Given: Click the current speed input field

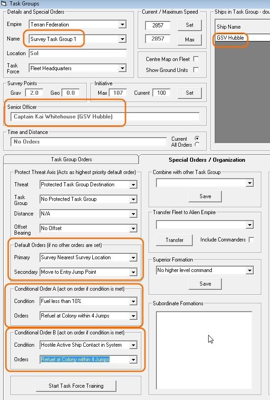Looking at the screenshot, I should coord(158,25).
